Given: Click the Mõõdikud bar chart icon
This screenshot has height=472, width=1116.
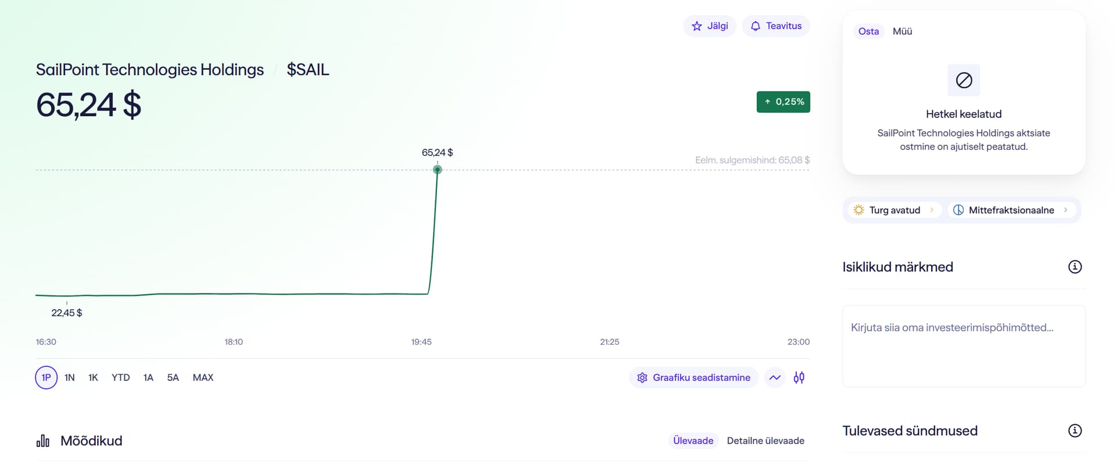Looking at the screenshot, I should 43,441.
